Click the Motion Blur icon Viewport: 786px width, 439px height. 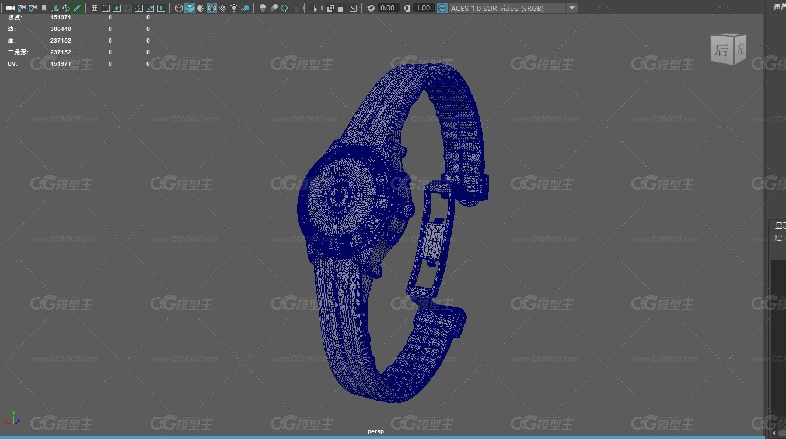274,8
